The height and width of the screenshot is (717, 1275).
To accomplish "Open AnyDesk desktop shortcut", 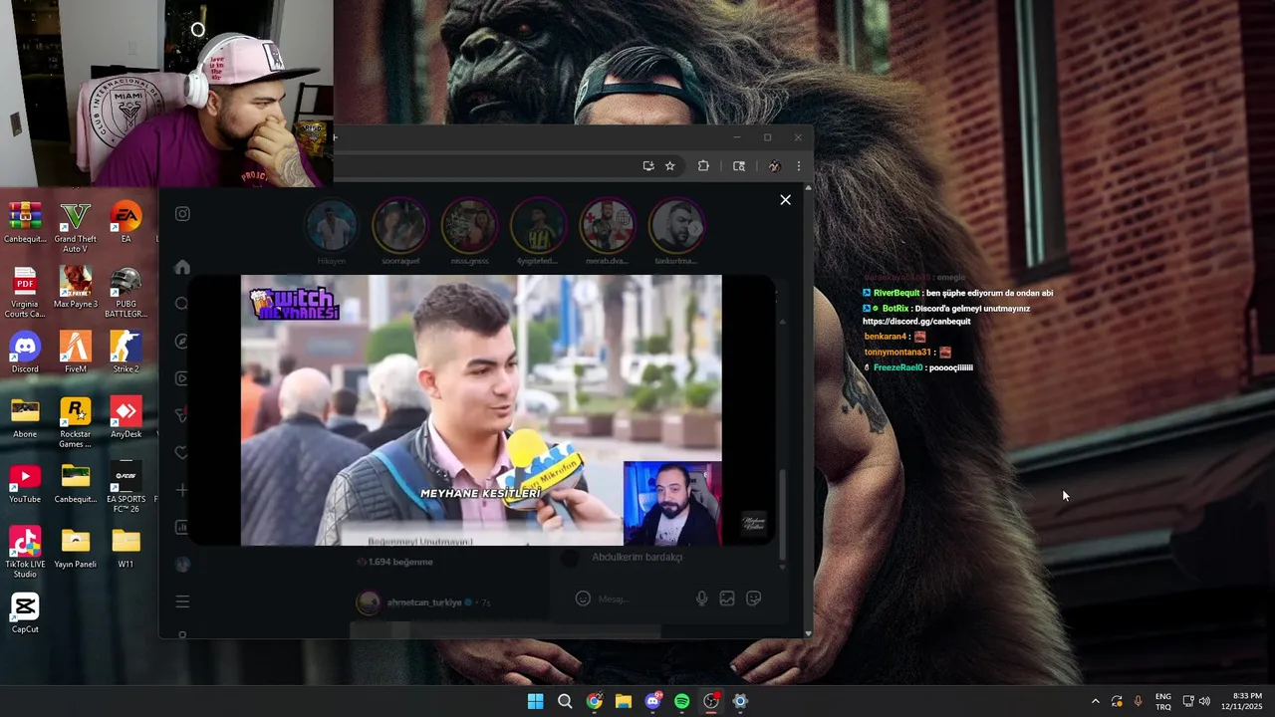I will pos(126,418).
